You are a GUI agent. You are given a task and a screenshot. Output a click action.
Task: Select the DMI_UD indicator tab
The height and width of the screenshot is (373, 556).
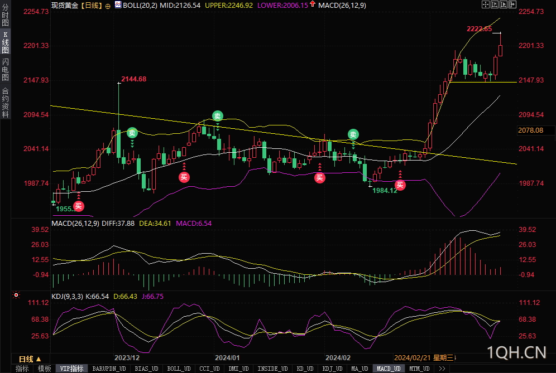(238, 369)
